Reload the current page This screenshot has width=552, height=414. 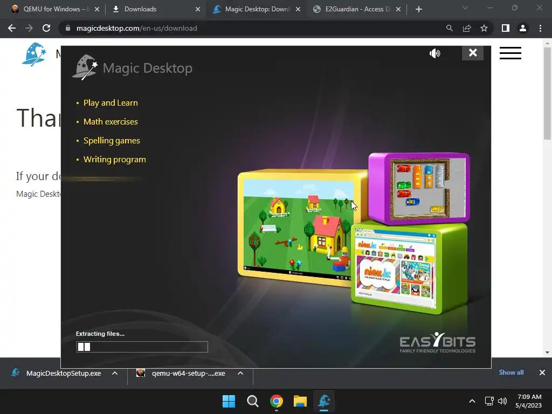46,28
